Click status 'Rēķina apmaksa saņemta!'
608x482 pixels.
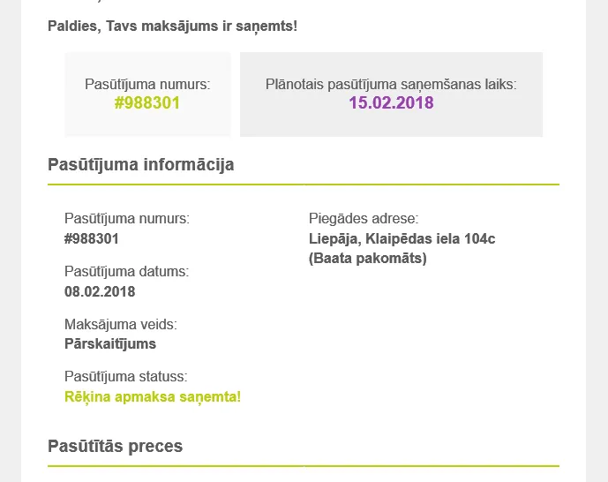[153, 397]
